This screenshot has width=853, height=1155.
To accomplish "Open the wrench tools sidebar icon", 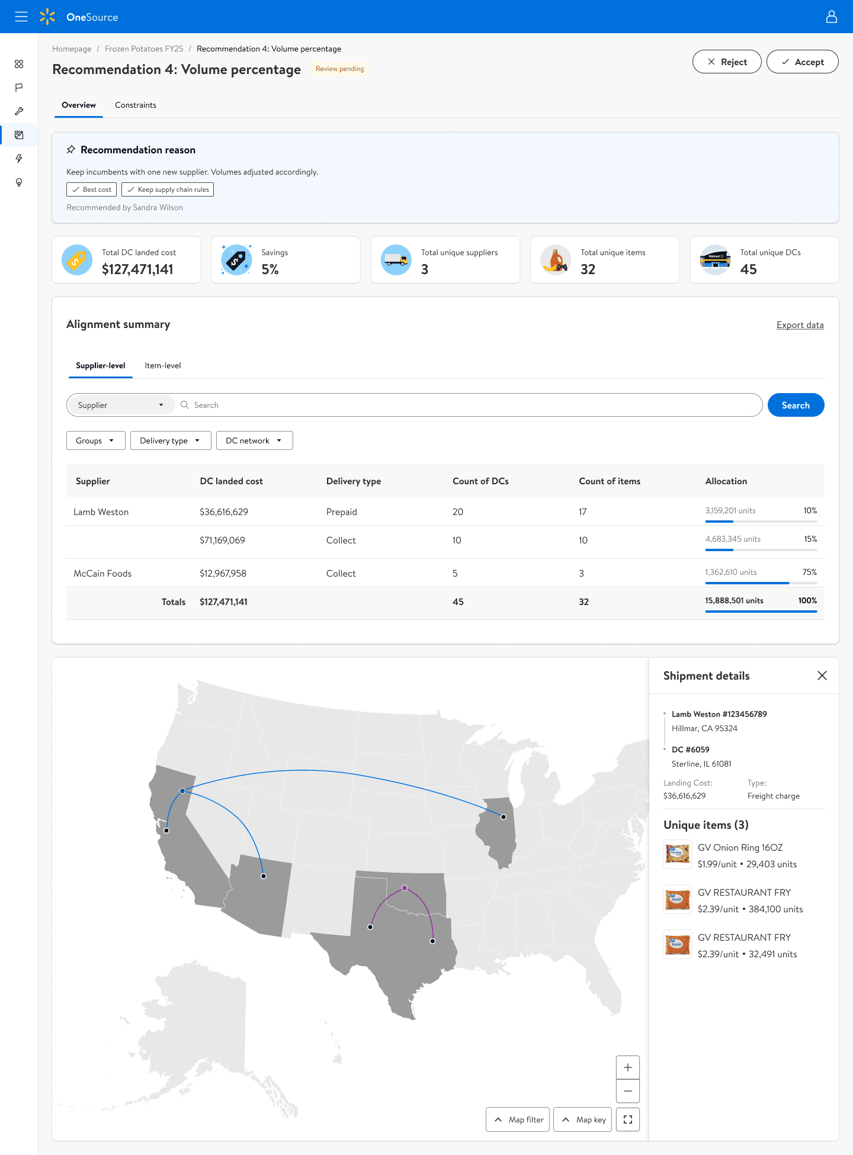I will click(x=19, y=111).
